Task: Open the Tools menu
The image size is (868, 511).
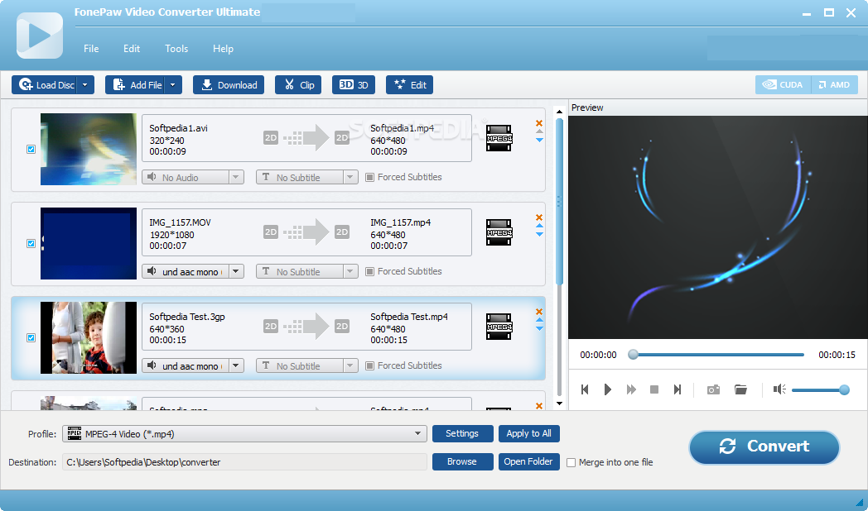Action: coord(176,49)
